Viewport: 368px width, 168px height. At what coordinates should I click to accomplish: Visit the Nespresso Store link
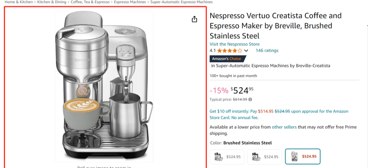point(234,44)
